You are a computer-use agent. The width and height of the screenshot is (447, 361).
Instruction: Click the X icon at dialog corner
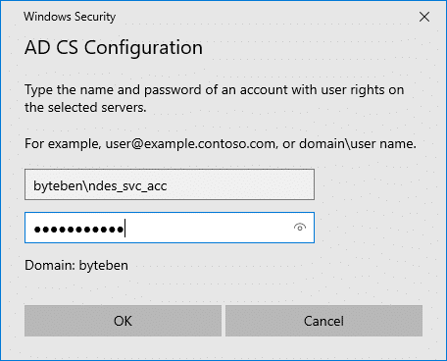coord(424,17)
